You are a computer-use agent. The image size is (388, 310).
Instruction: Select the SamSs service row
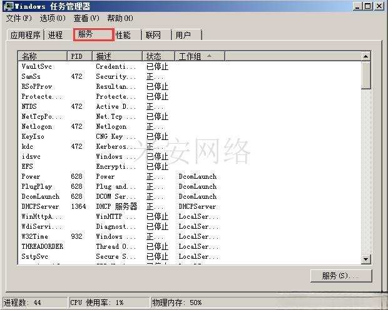click(x=190, y=76)
